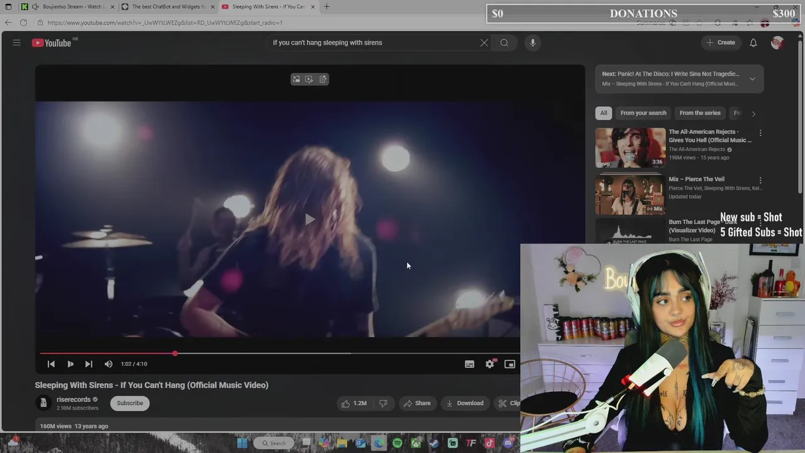Open a new browser tab
The width and height of the screenshot is (805, 453).
tap(326, 7)
